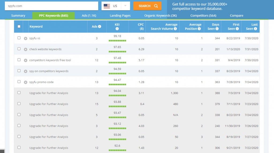
Task: Click info icon beside Average Position header
Action: point(199,29)
